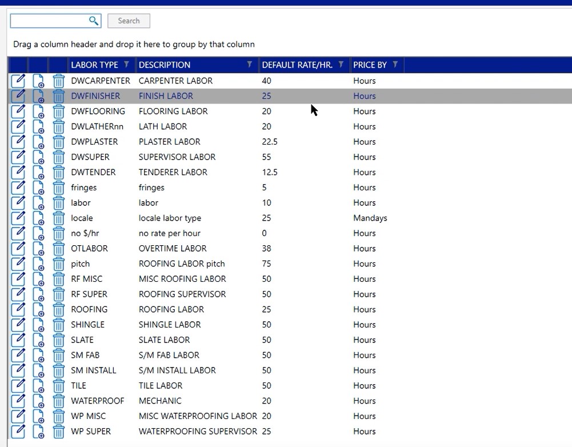Image resolution: width=572 pixels, height=447 pixels.
Task: Select the Mandays cell in locale row
Action: coord(370,218)
